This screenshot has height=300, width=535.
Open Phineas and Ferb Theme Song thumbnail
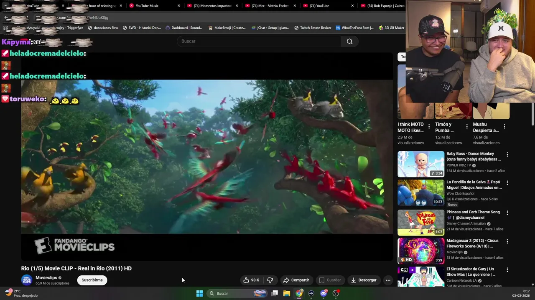(x=421, y=222)
